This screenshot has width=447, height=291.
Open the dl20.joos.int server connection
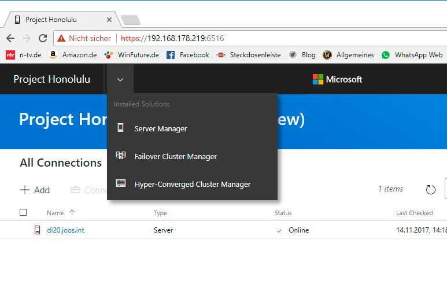pos(65,230)
